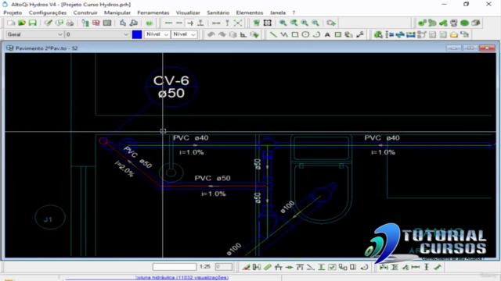Open the Visualizar menu
Screen dimensions: 501x281
[x=188, y=12]
